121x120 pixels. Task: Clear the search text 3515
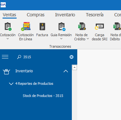pyautogui.click(x=72, y=57)
